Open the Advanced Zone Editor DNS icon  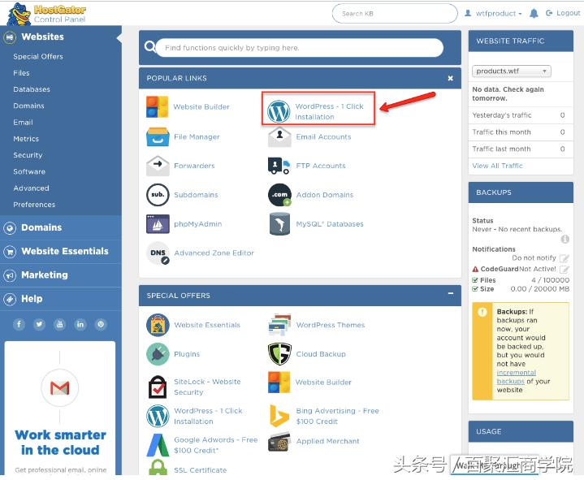(157, 253)
